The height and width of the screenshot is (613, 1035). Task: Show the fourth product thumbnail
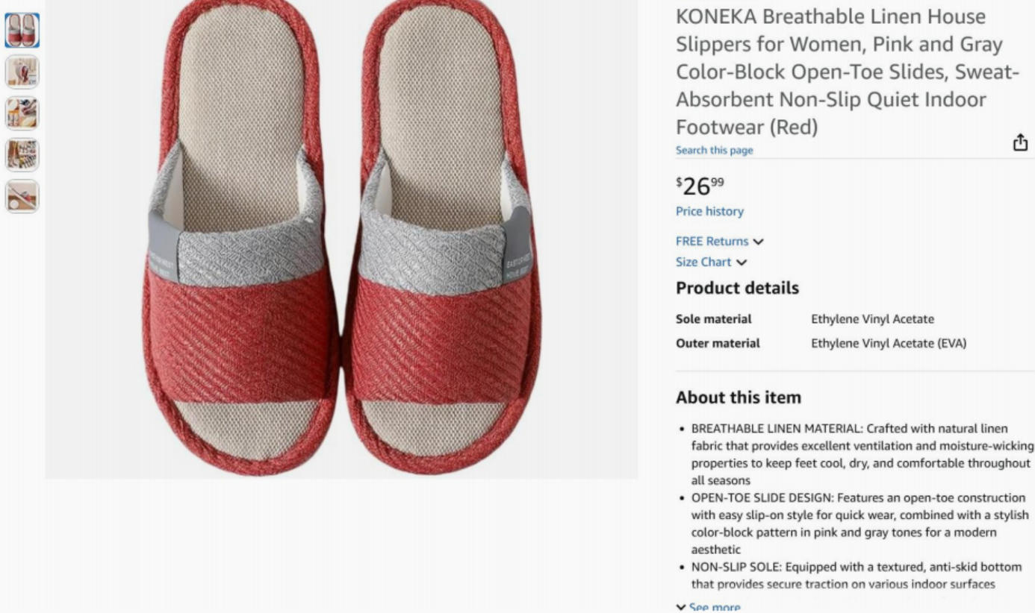click(x=22, y=155)
